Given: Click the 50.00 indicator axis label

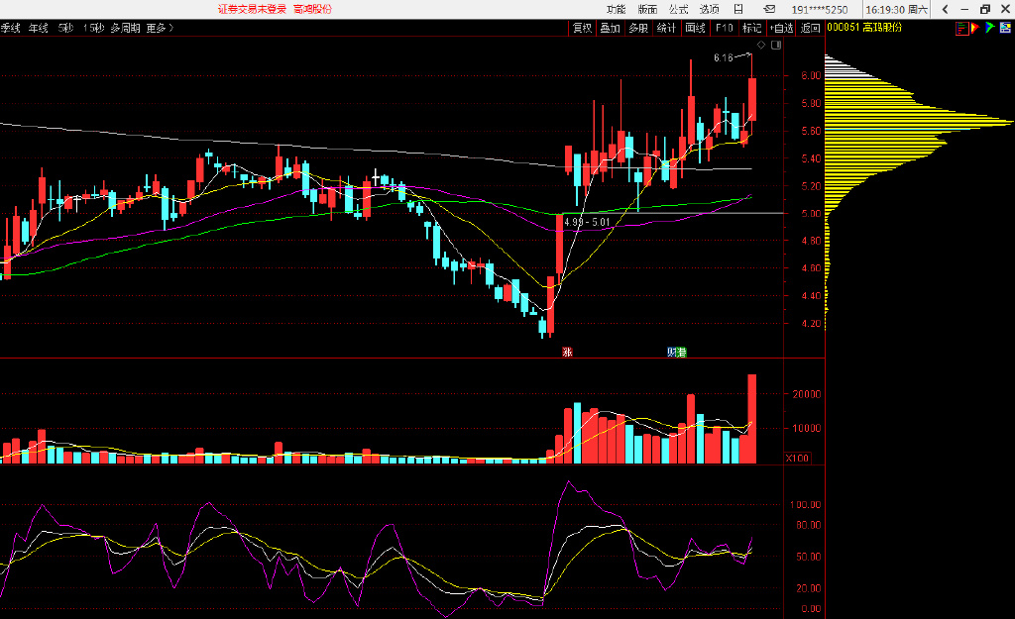Looking at the screenshot, I should (x=809, y=557).
